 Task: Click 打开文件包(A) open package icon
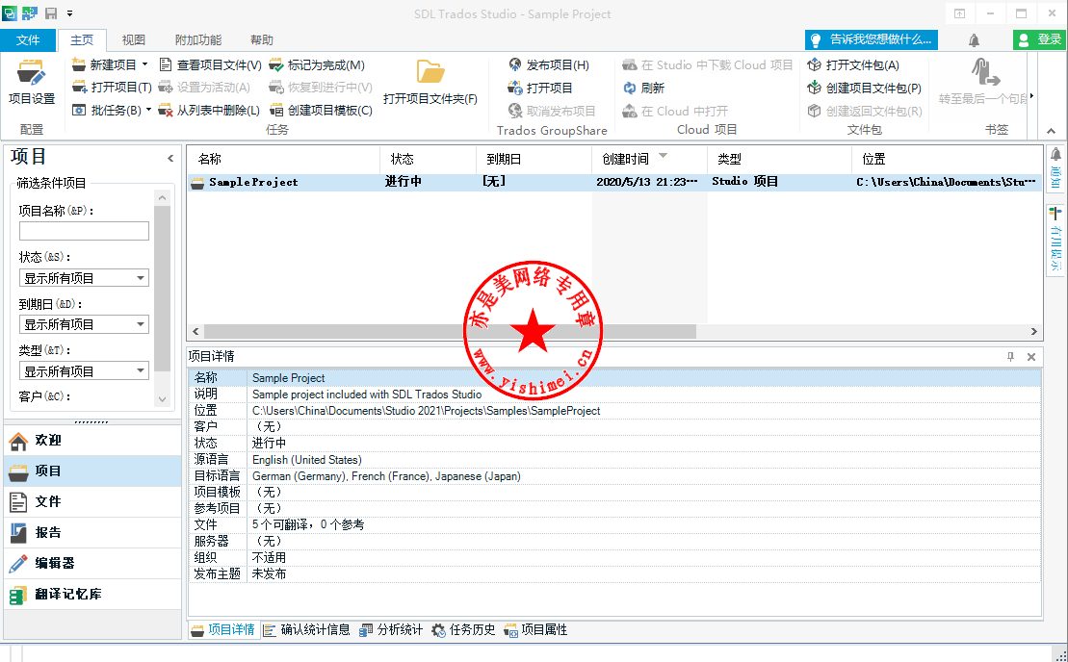point(814,65)
